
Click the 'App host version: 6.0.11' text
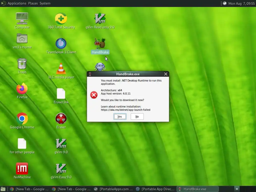(x=115, y=93)
